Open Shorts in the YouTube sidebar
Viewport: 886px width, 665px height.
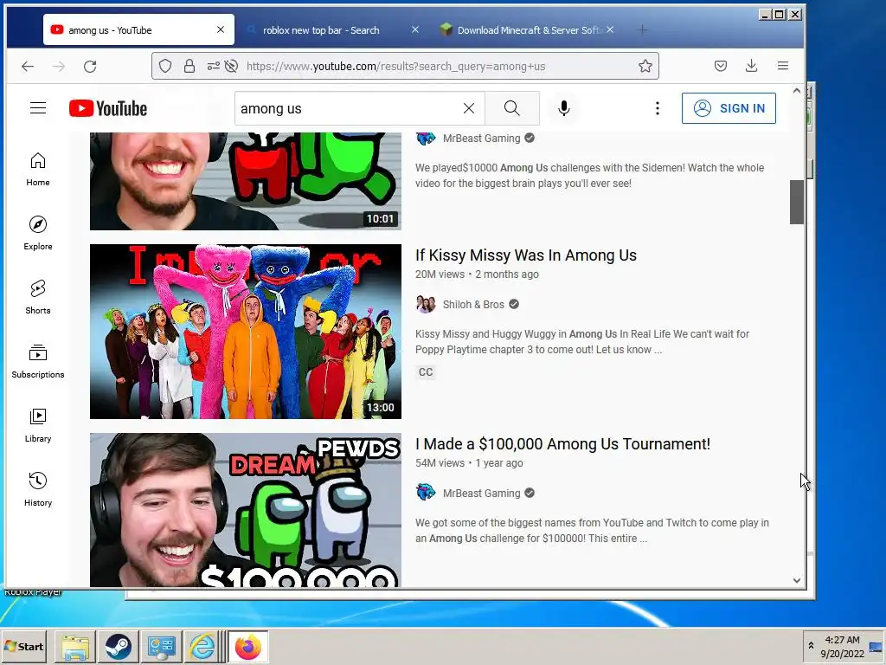[38, 297]
